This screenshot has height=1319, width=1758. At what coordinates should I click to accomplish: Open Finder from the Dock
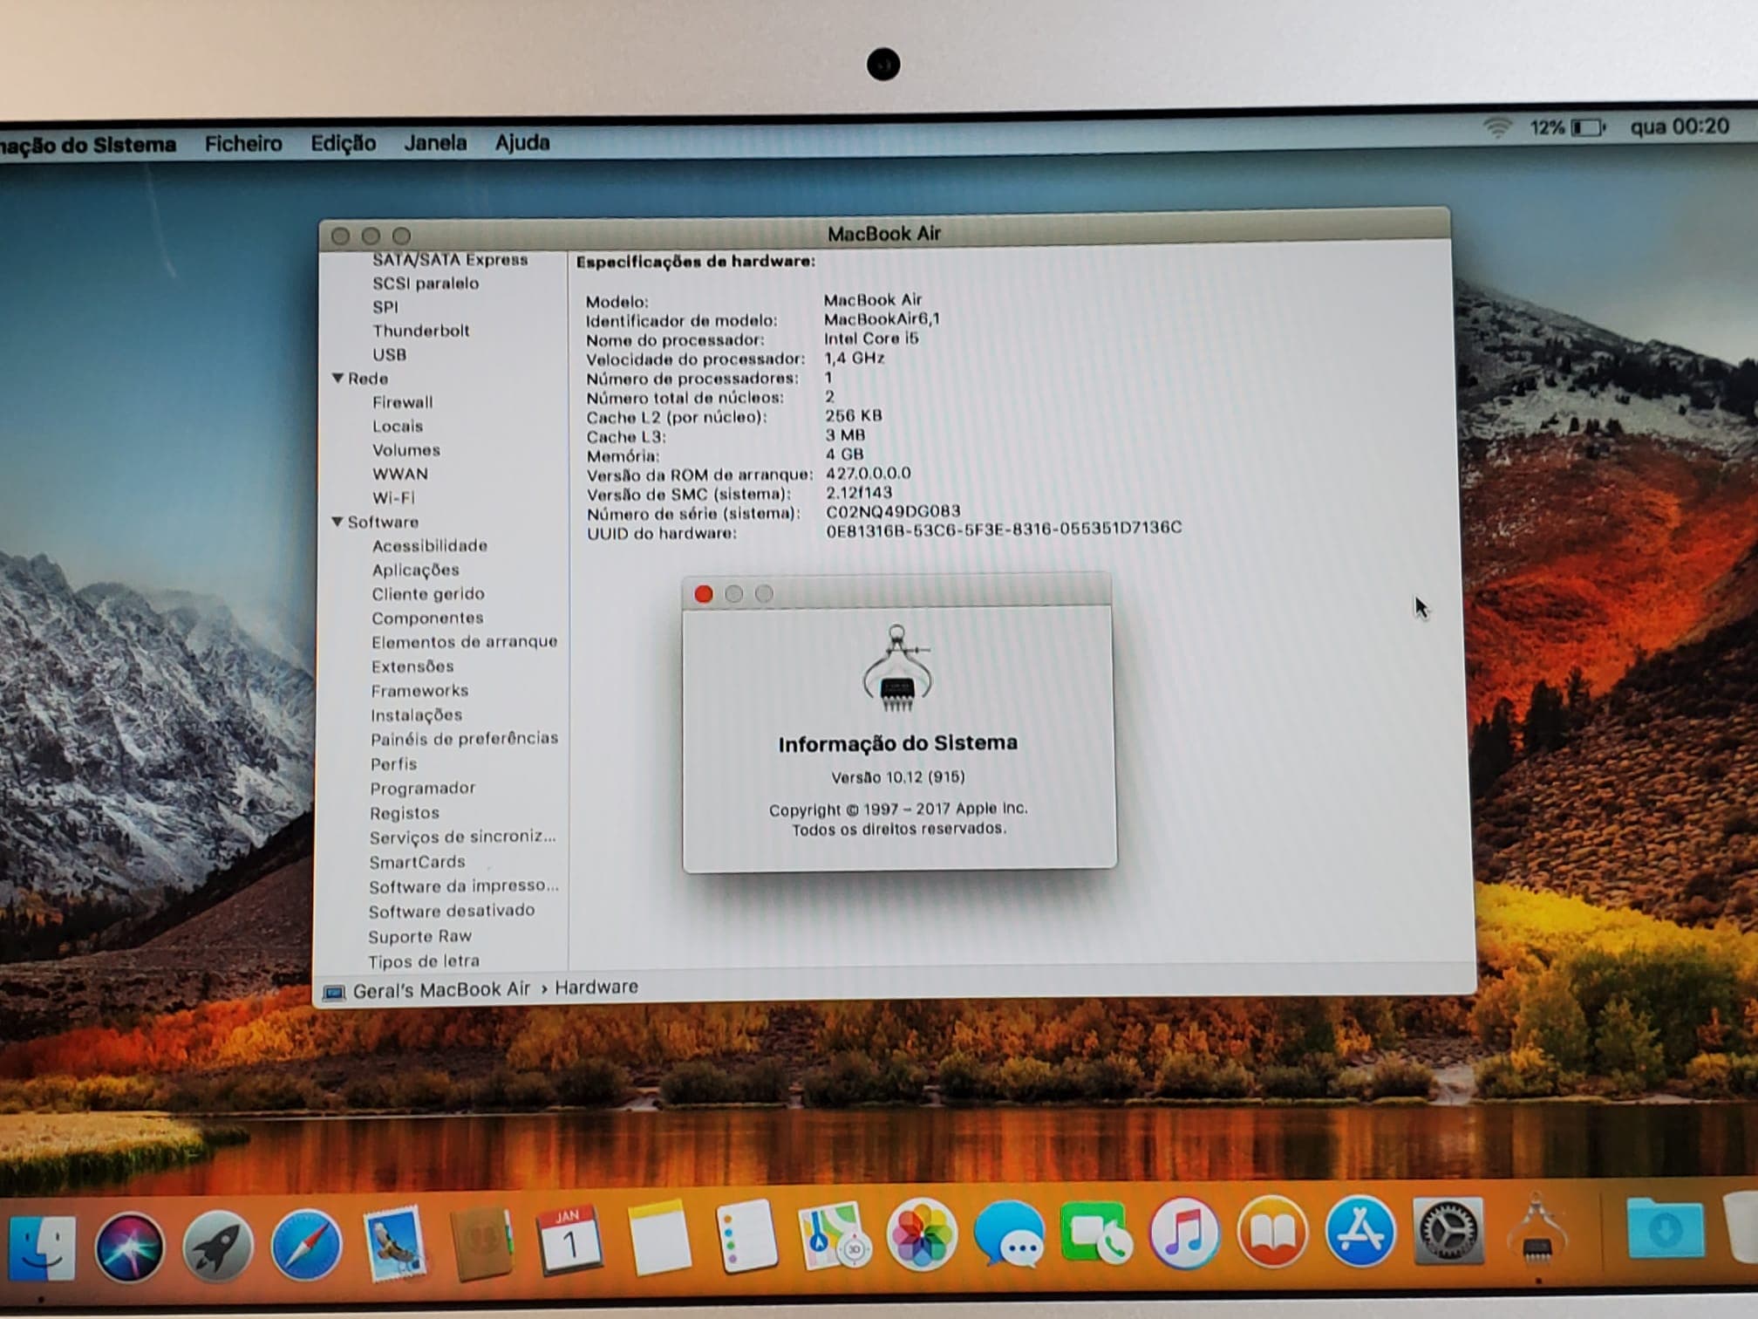(x=41, y=1247)
